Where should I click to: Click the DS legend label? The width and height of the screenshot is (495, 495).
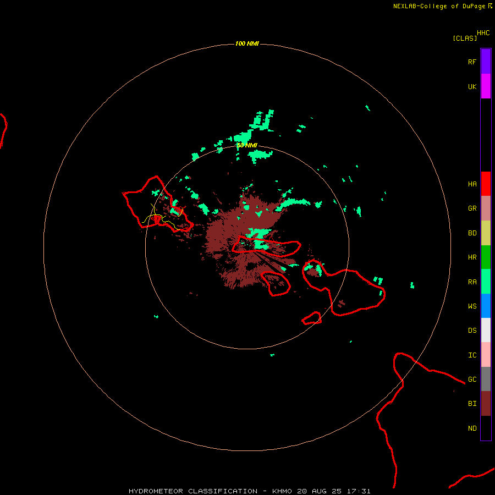pos(472,330)
